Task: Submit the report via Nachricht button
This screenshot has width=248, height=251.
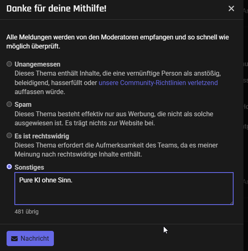Action: coord(30,239)
